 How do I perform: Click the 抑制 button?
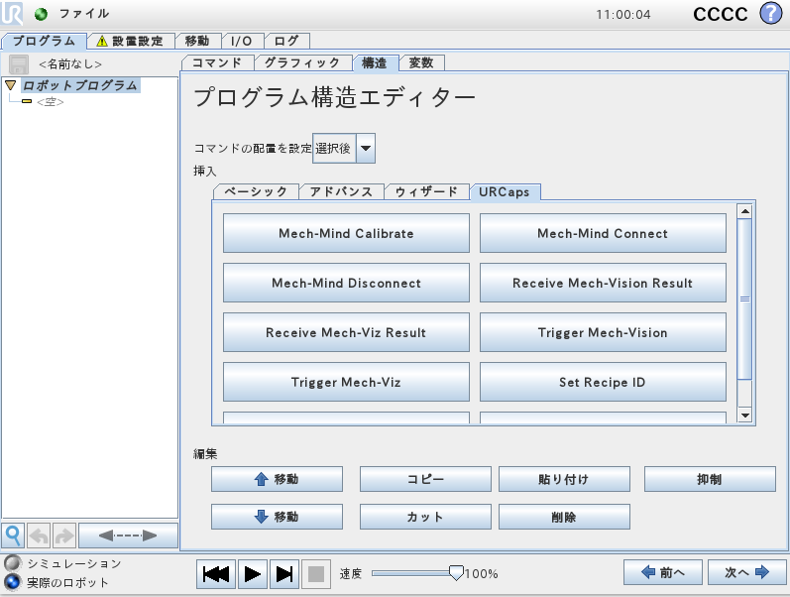click(x=710, y=479)
